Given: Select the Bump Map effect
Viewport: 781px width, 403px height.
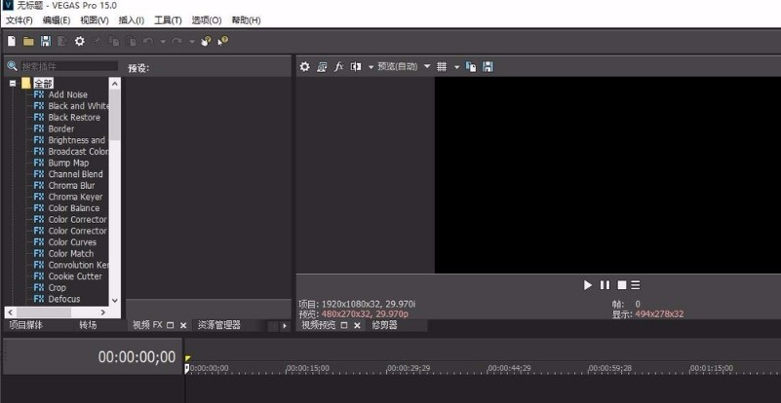Looking at the screenshot, I should pos(68,163).
